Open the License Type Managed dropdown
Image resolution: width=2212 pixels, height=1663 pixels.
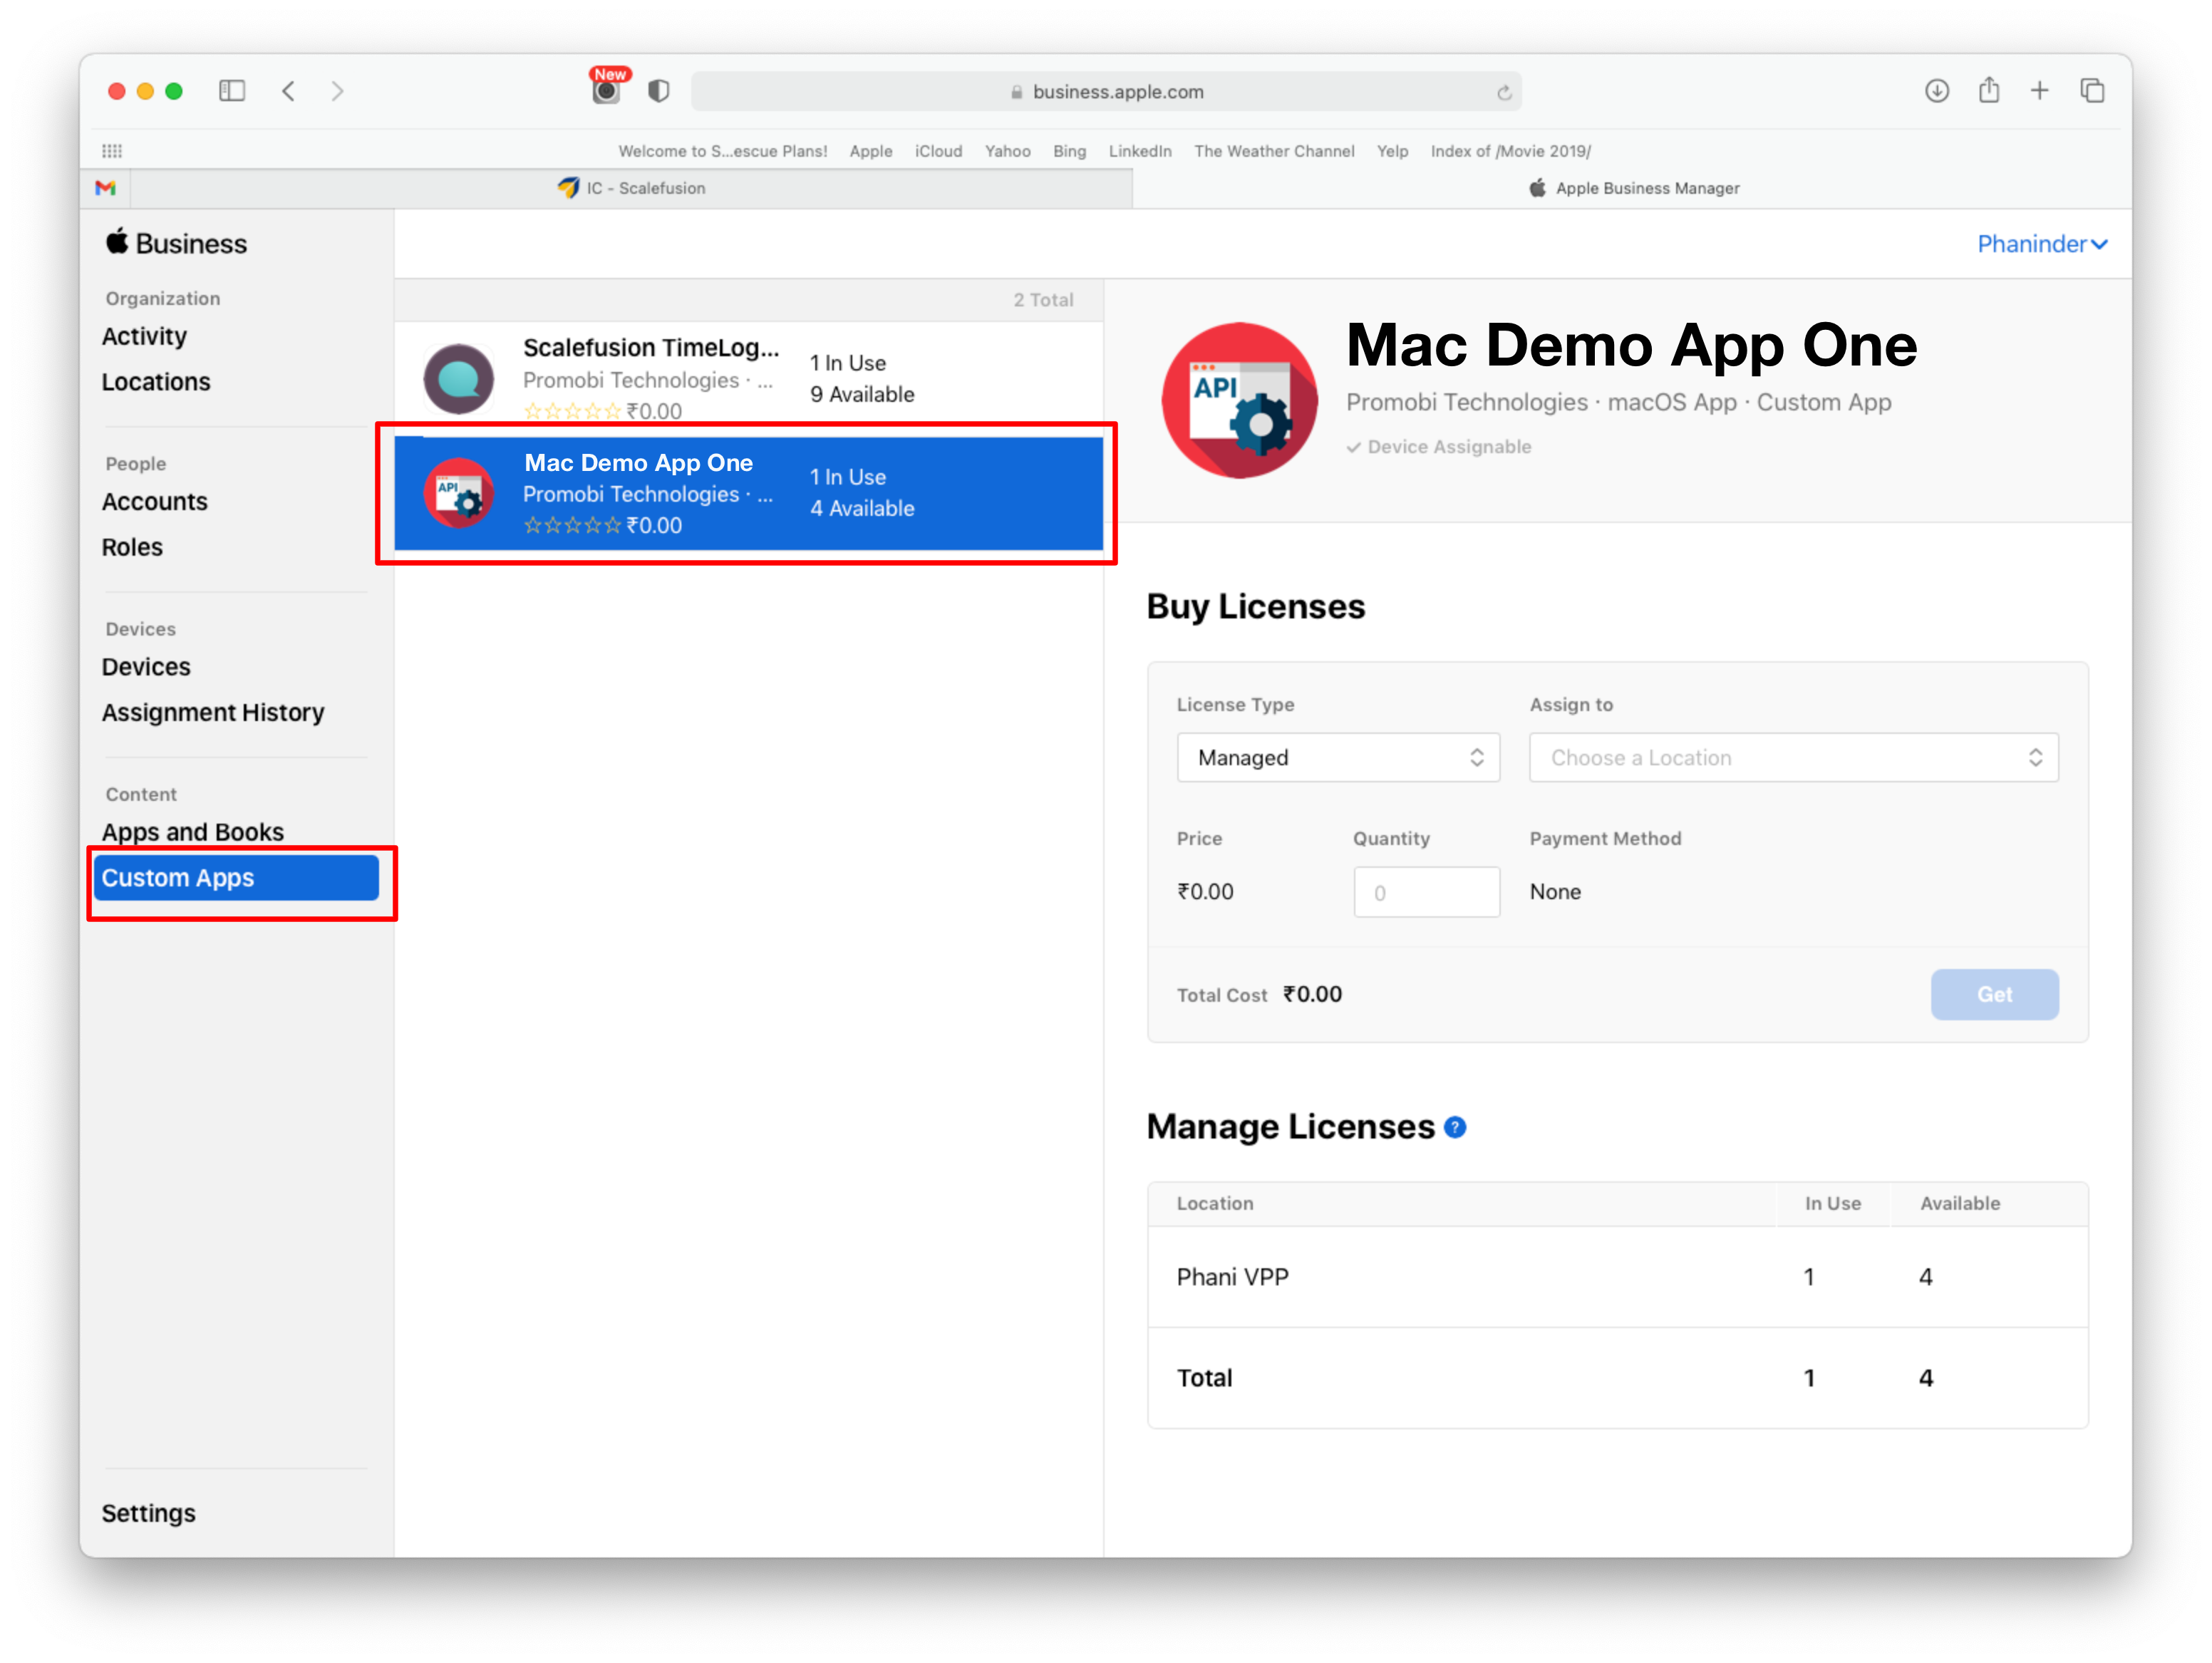click(1338, 757)
